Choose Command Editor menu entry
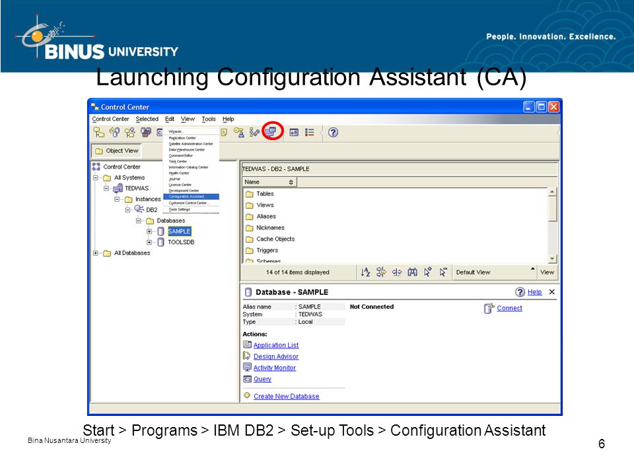634x476 pixels. (191, 155)
